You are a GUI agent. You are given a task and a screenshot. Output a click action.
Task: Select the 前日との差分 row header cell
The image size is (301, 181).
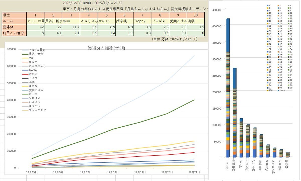tap(14, 33)
